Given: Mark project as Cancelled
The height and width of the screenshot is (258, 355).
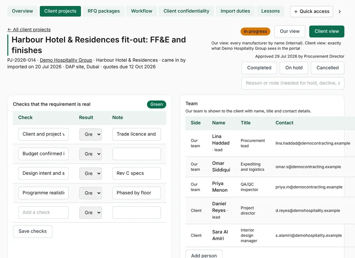Looking at the screenshot, I should [327, 68].
